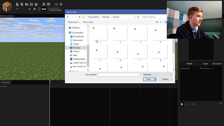This screenshot has height=126, width=224.
Task: Open 'Dokumenti' in the sidebar
Action: [x=76, y=40]
